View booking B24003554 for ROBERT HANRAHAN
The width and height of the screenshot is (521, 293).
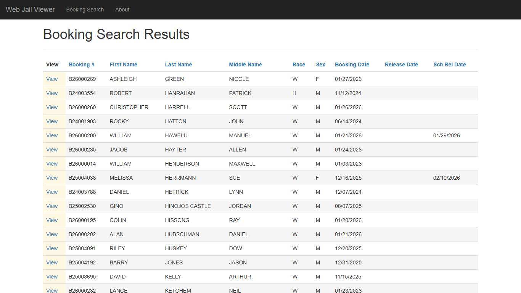coord(52,93)
